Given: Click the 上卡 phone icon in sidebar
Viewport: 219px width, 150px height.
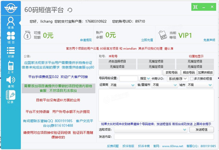Looking at the screenshot, I should point(11,67).
